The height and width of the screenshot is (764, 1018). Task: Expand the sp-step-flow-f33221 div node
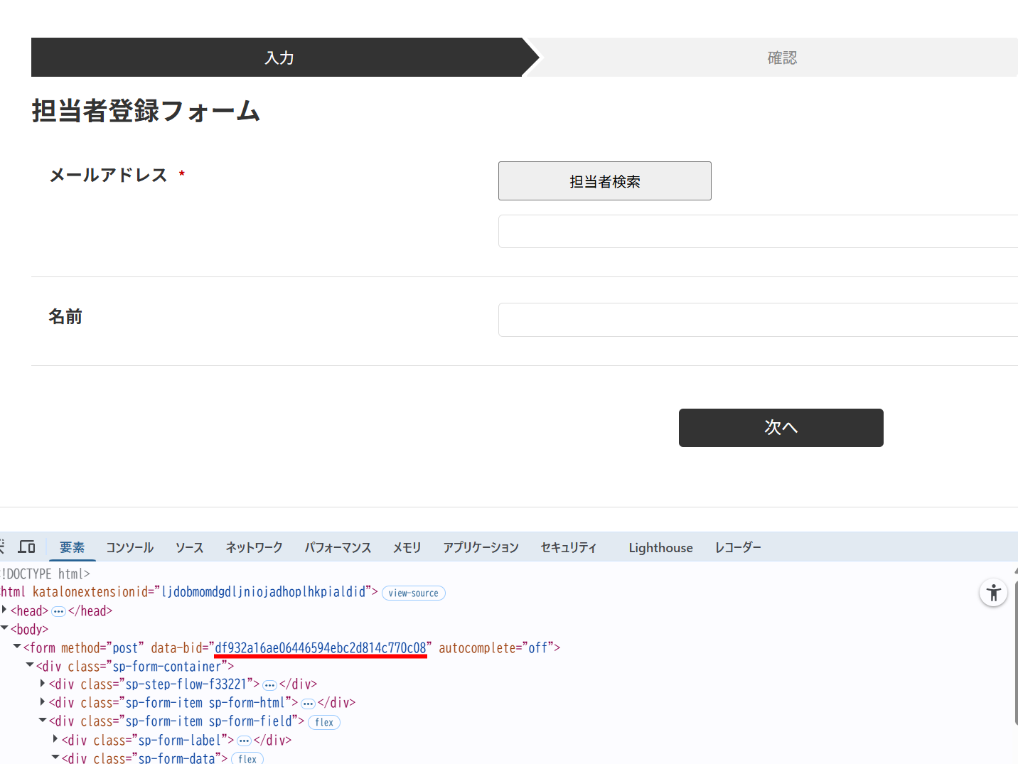pos(43,684)
